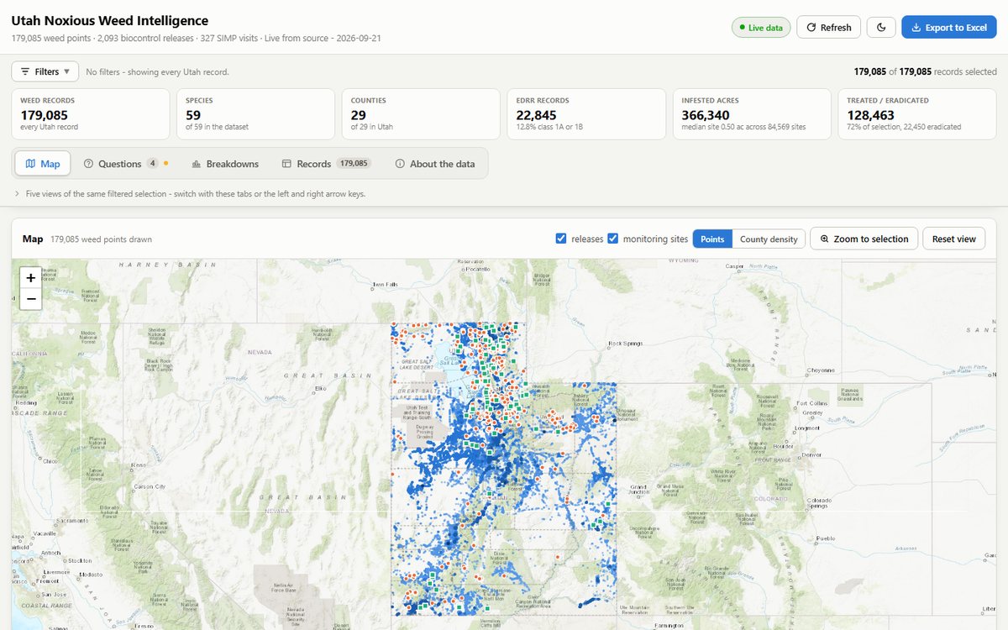The image size is (1008, 630).
Task: Click the question-mark icon on Questions tab
Action: tap(88, 164)
